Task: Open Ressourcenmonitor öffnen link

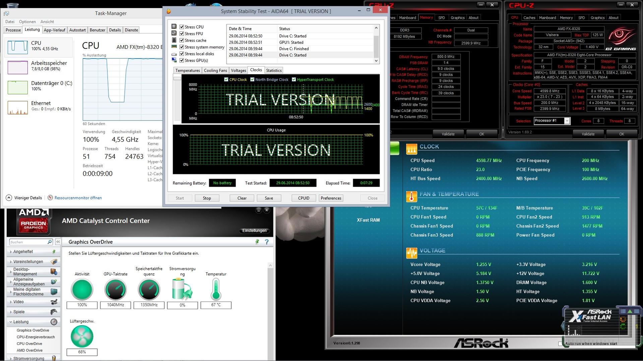Action: point(78,198)
